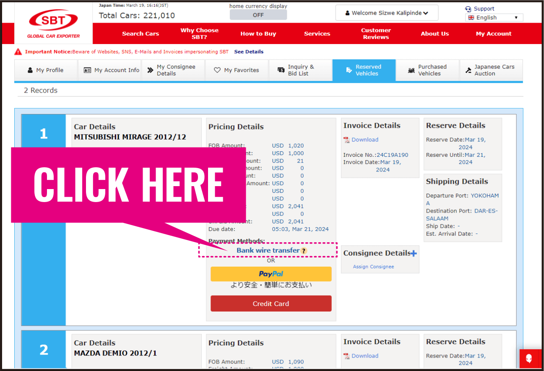Pay with the PayPal button
The height and width of the screenshot is (371, 544).
coord(271,274)
